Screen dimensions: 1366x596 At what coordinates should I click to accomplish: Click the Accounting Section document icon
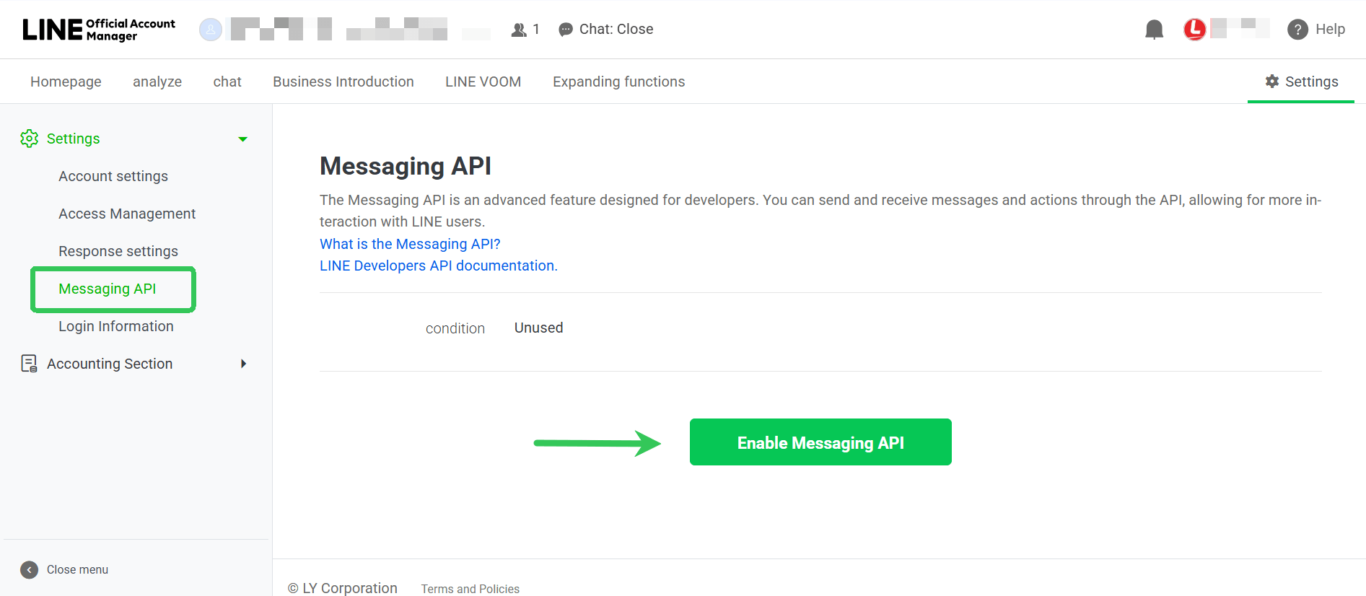pyautogui.click(x=29, y=364)
